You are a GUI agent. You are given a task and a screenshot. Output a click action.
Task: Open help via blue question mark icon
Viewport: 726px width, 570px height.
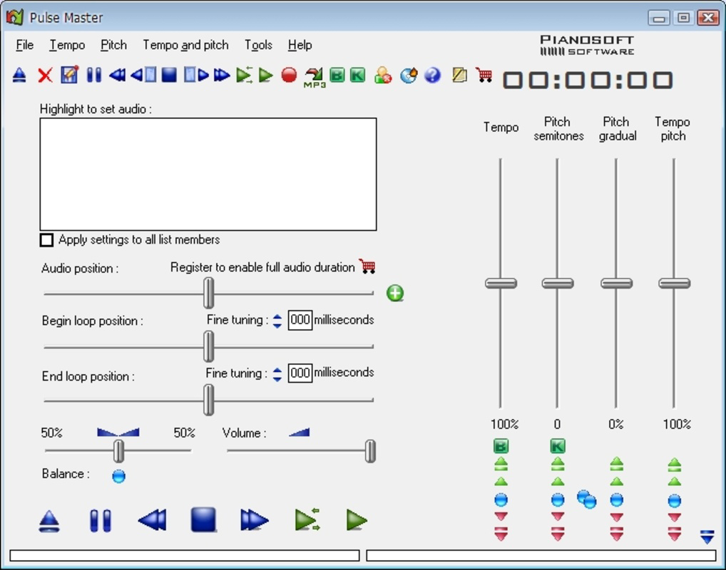tap(432, 75)
